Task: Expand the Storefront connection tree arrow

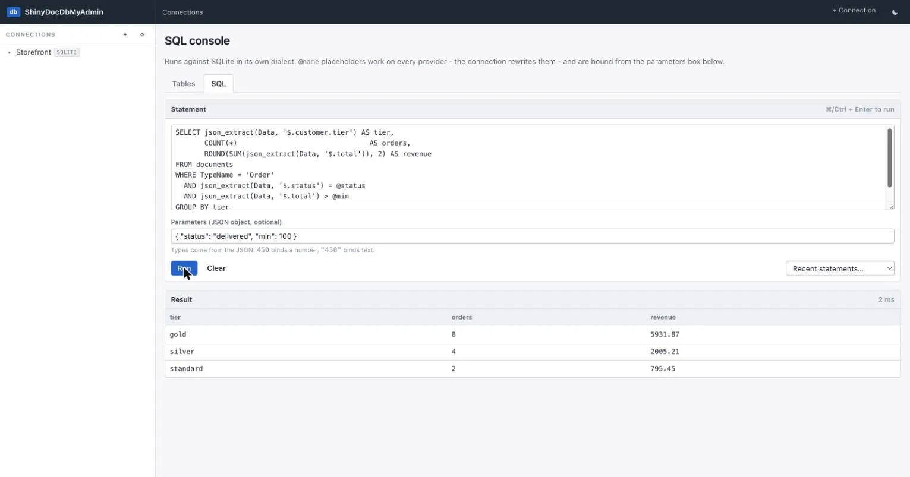Action: [9, 53]
